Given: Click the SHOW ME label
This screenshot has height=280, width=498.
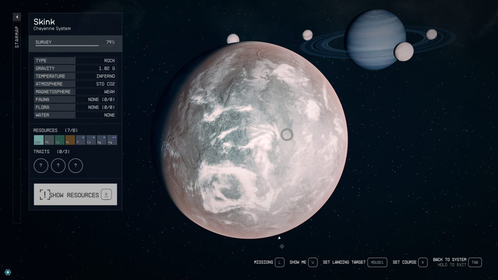Looking at the screenshot, I should (298, 262).
